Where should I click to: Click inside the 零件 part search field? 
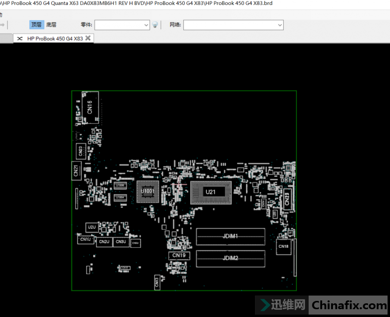[x=119, y=25]
